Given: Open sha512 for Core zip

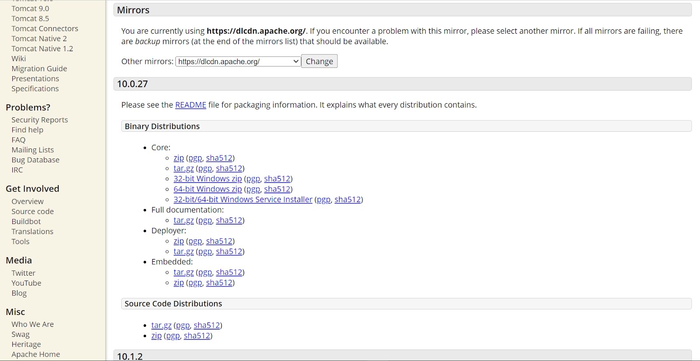Looking at the screenshot, I should click(219, 158).
